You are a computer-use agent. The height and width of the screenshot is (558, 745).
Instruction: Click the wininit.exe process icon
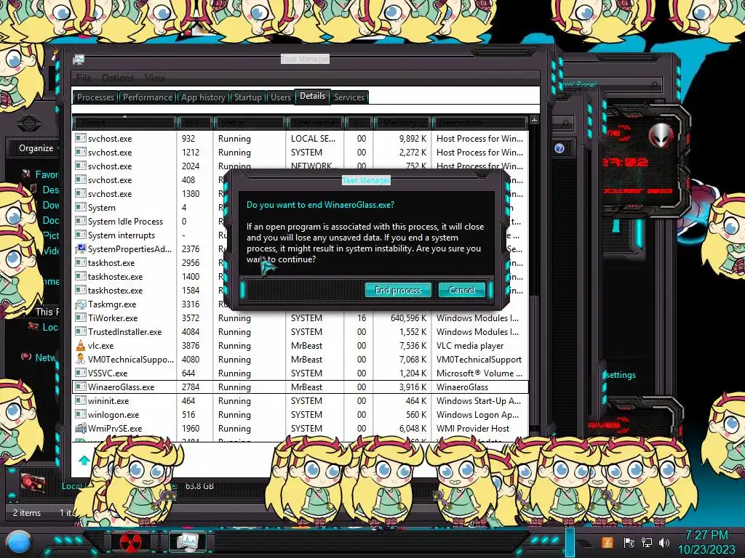[81, 400]
